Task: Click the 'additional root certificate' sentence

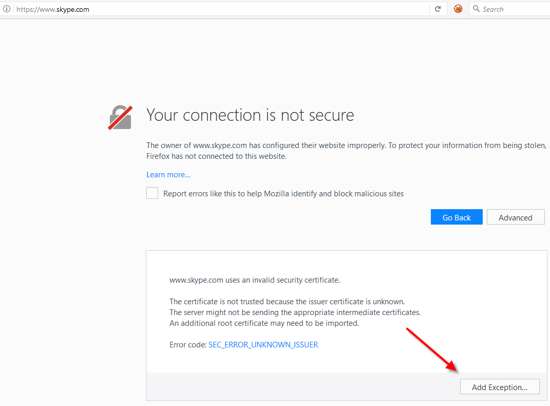Action: [x=264, y=323]
